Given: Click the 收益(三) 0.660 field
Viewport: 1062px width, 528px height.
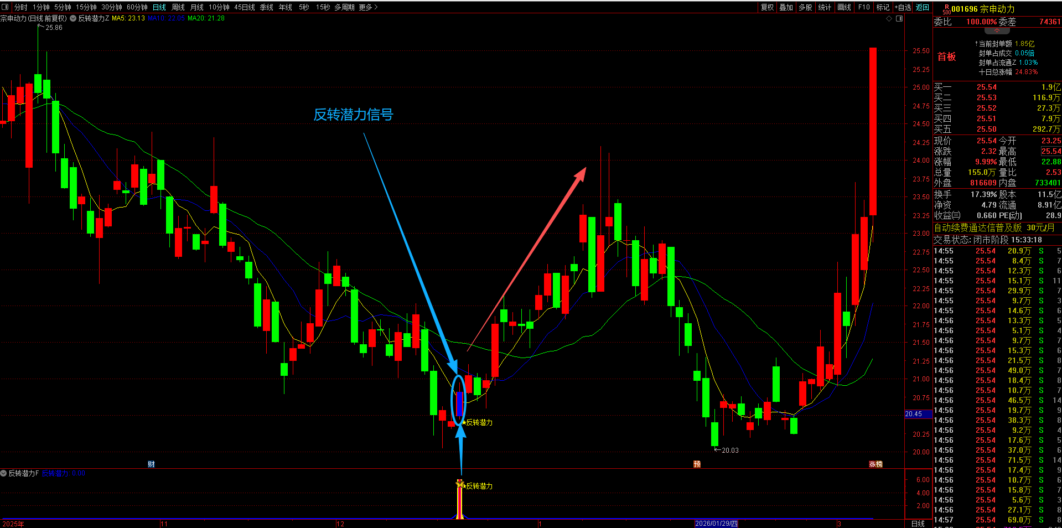Looking at the screenshot, I should tap(965, 215).
